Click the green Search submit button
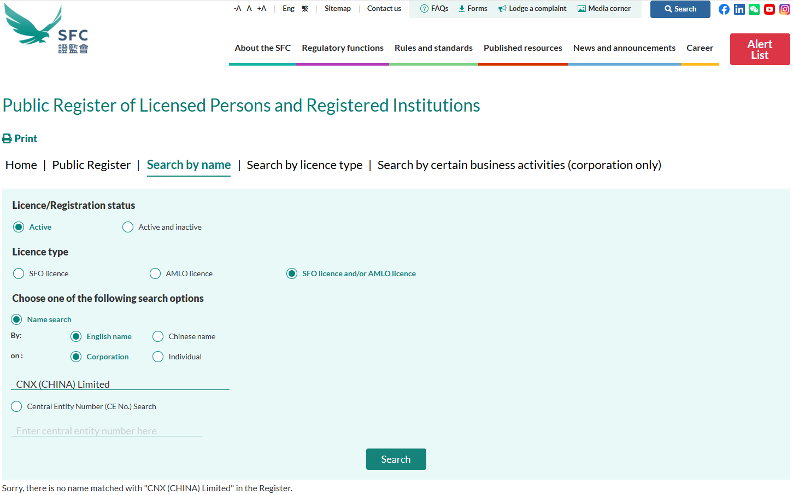Viewport: 793px width, 495px height. coord(396,459)
